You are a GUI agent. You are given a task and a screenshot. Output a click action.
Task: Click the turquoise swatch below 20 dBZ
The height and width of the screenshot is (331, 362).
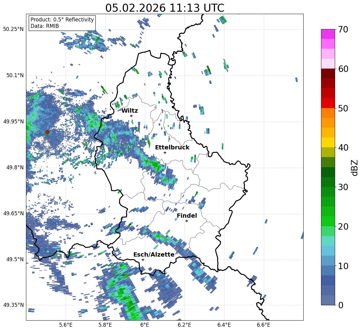click(x=328, y=241)
